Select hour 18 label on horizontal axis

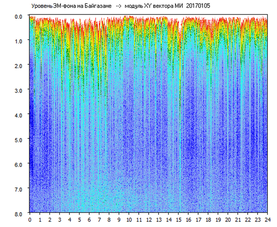click(208, 220)
